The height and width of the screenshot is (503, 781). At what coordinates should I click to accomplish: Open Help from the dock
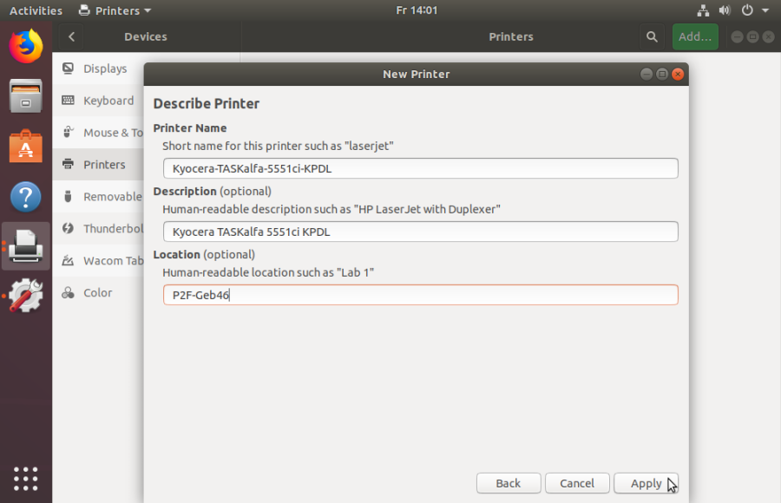coord(25,197)
